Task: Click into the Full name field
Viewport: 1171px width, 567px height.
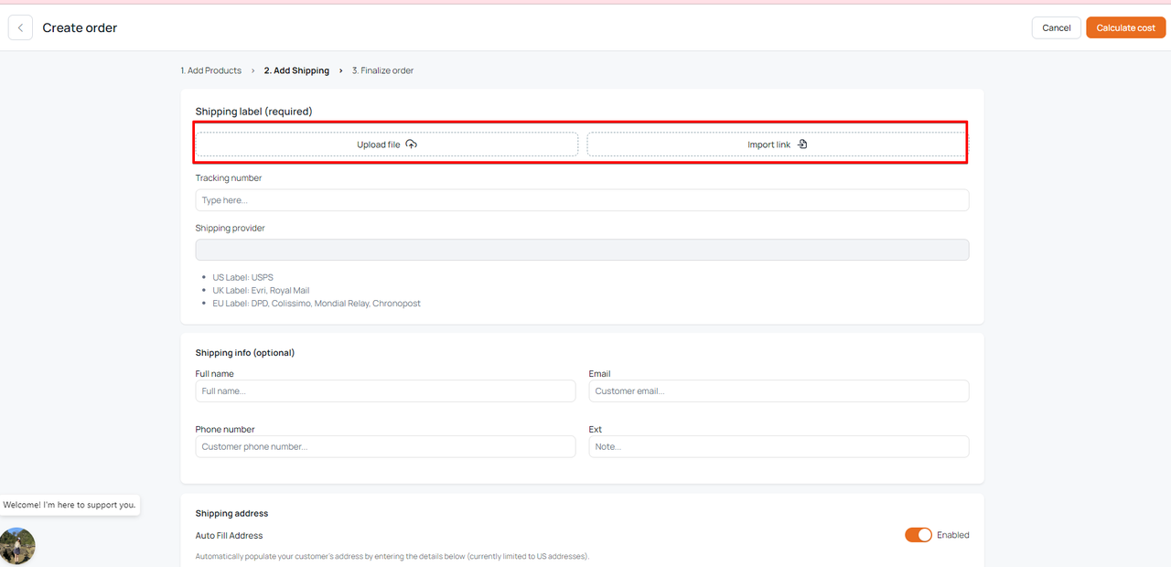Action: pos(385,391)
